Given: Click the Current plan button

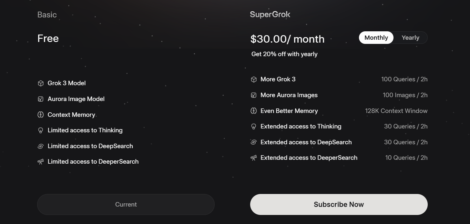Looking at the screenshot, I should 126,204.
